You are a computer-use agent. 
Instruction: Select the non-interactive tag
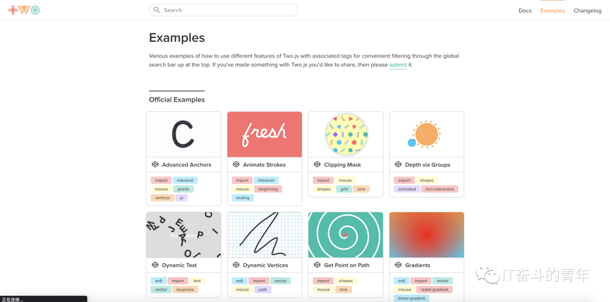(439, 189)
